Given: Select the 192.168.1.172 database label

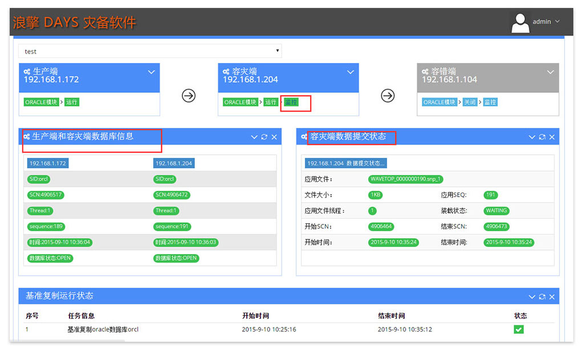Looking at the screenshot, I should [x=48, y=163].
